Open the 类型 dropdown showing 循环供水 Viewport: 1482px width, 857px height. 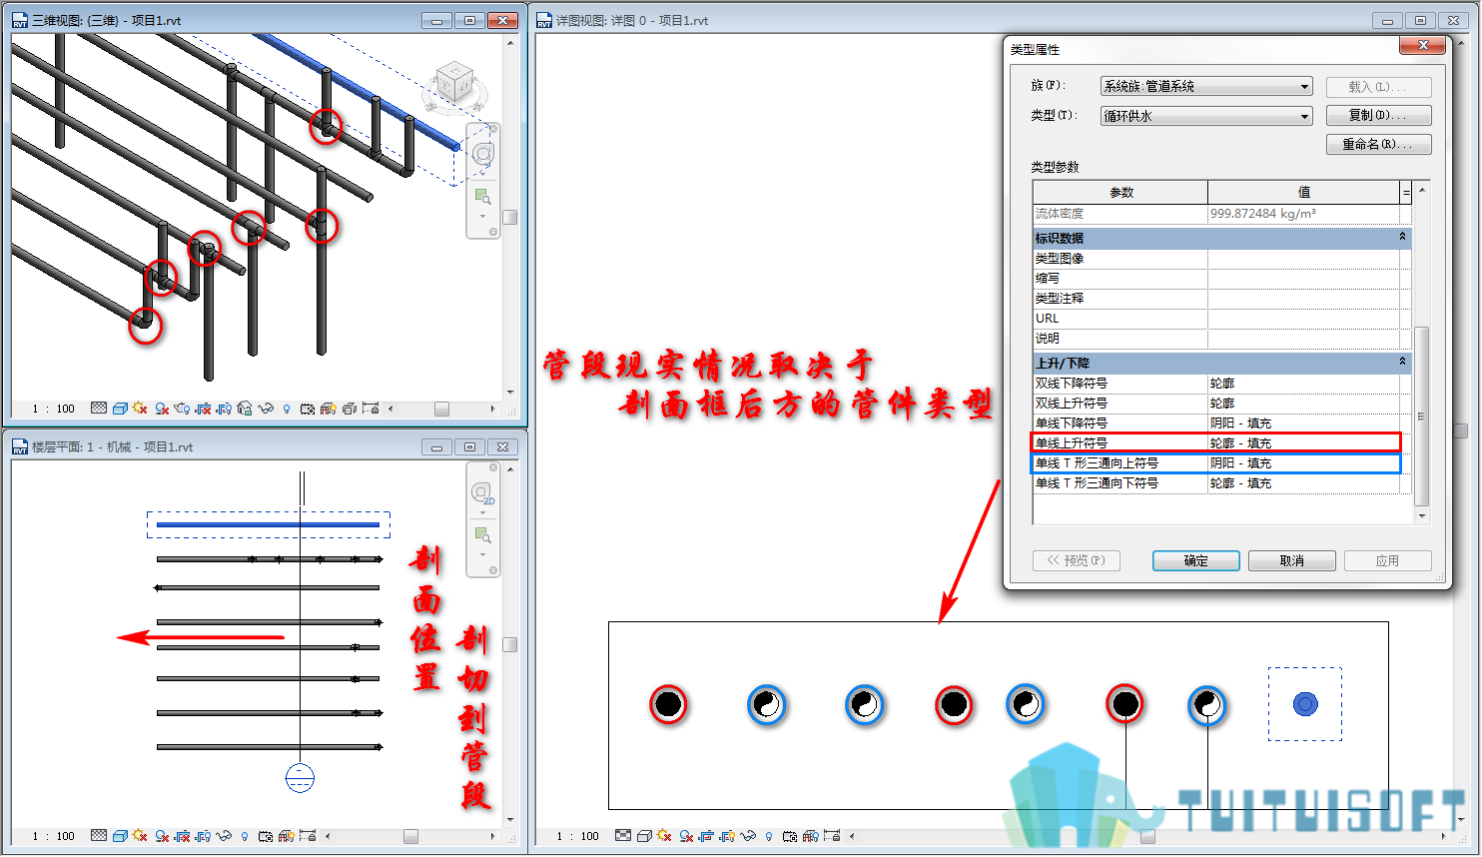(x=1205, y=116)
